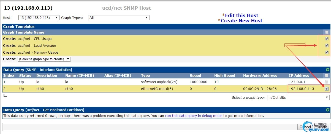Click the 'ucd/net - Load Average' template row text
Image resolution: width=331 pixels, height=134 pixels.
36,45
